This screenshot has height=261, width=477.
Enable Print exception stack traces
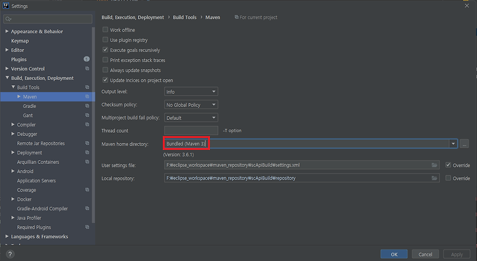click(105, 60)
